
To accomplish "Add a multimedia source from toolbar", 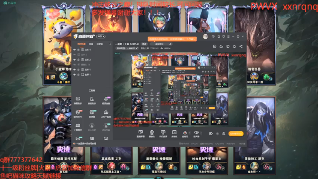I will click(174, 134).
